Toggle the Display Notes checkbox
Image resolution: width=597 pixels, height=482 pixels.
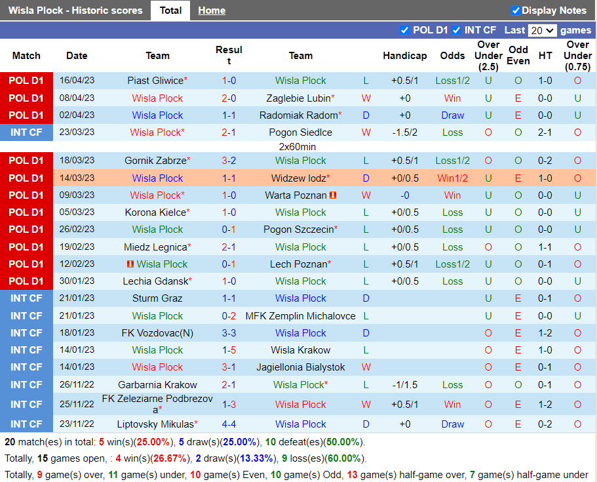(516, 10)
